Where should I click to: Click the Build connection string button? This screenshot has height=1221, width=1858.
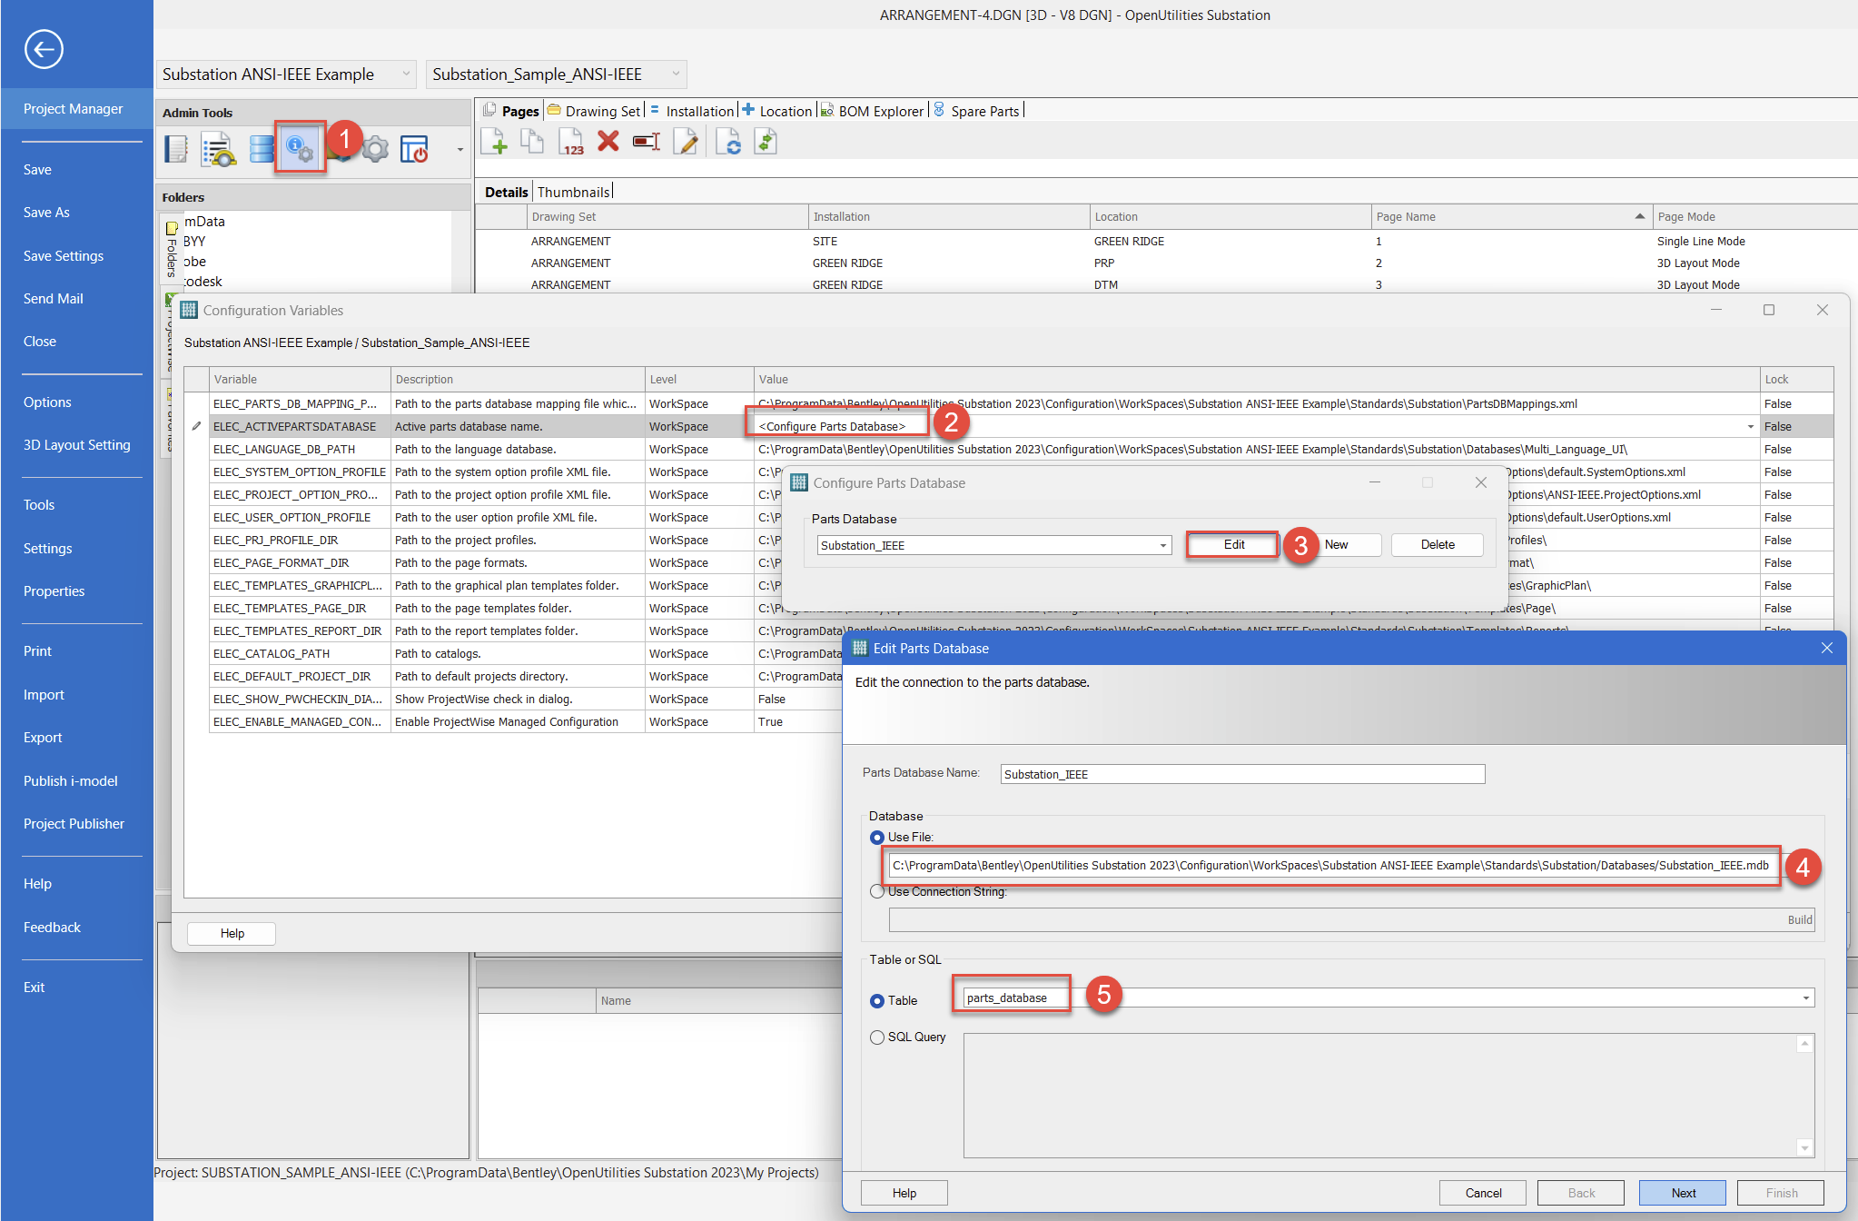click(1800, 920)
